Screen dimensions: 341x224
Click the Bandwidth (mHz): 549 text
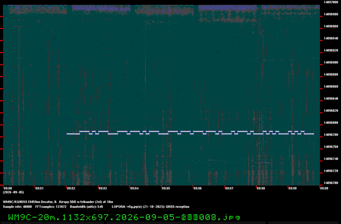coord(87,207)
